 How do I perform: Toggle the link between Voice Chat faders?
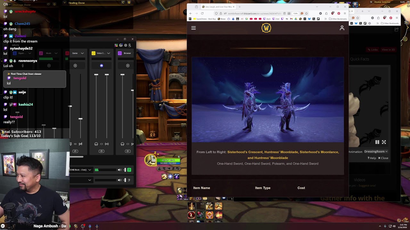[102, 144]
